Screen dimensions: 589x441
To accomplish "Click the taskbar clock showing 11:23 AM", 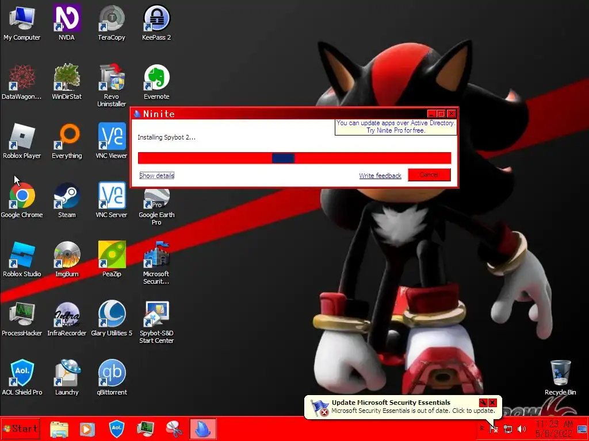I will 554,428.
